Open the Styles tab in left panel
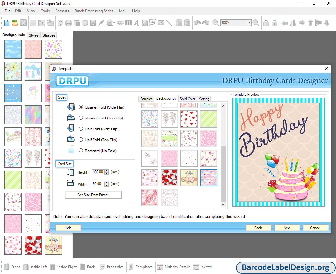 tap(34, 35)
